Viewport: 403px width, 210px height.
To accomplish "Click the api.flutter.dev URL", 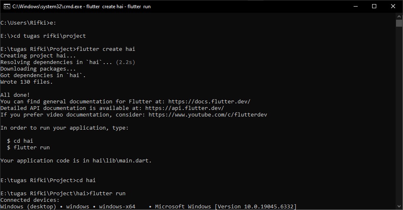I will tap(184, 108).
